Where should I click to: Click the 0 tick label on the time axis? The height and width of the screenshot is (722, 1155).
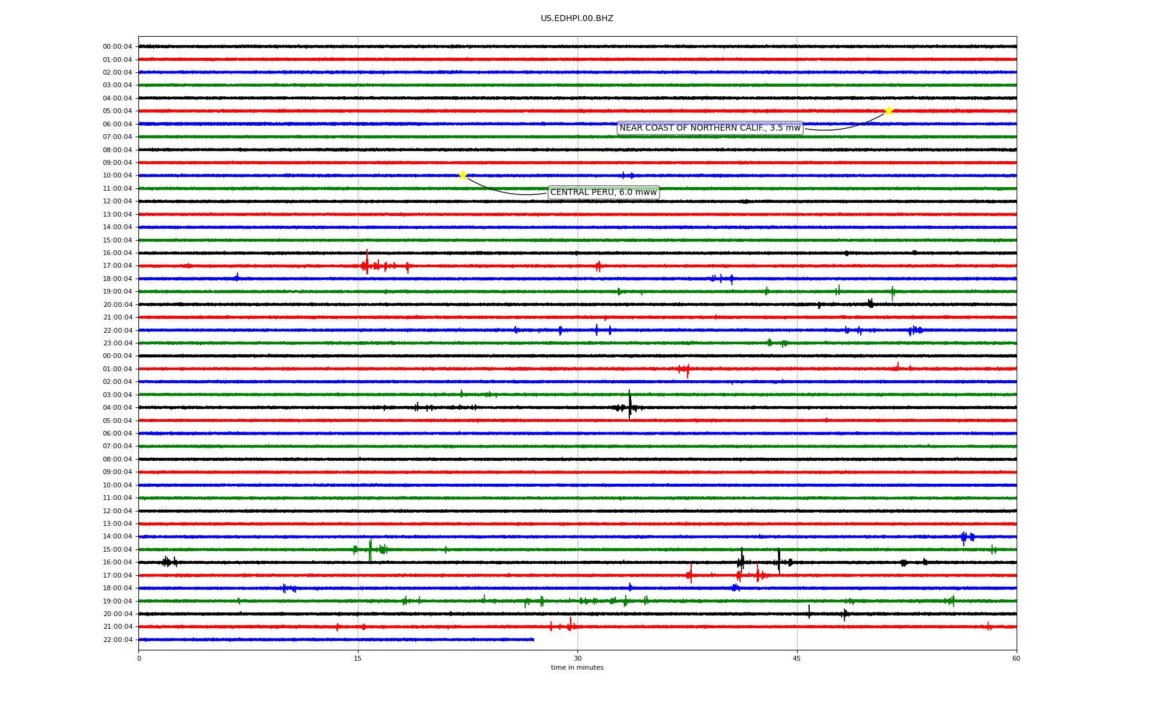pyautogui.click(x=139, y=658)
